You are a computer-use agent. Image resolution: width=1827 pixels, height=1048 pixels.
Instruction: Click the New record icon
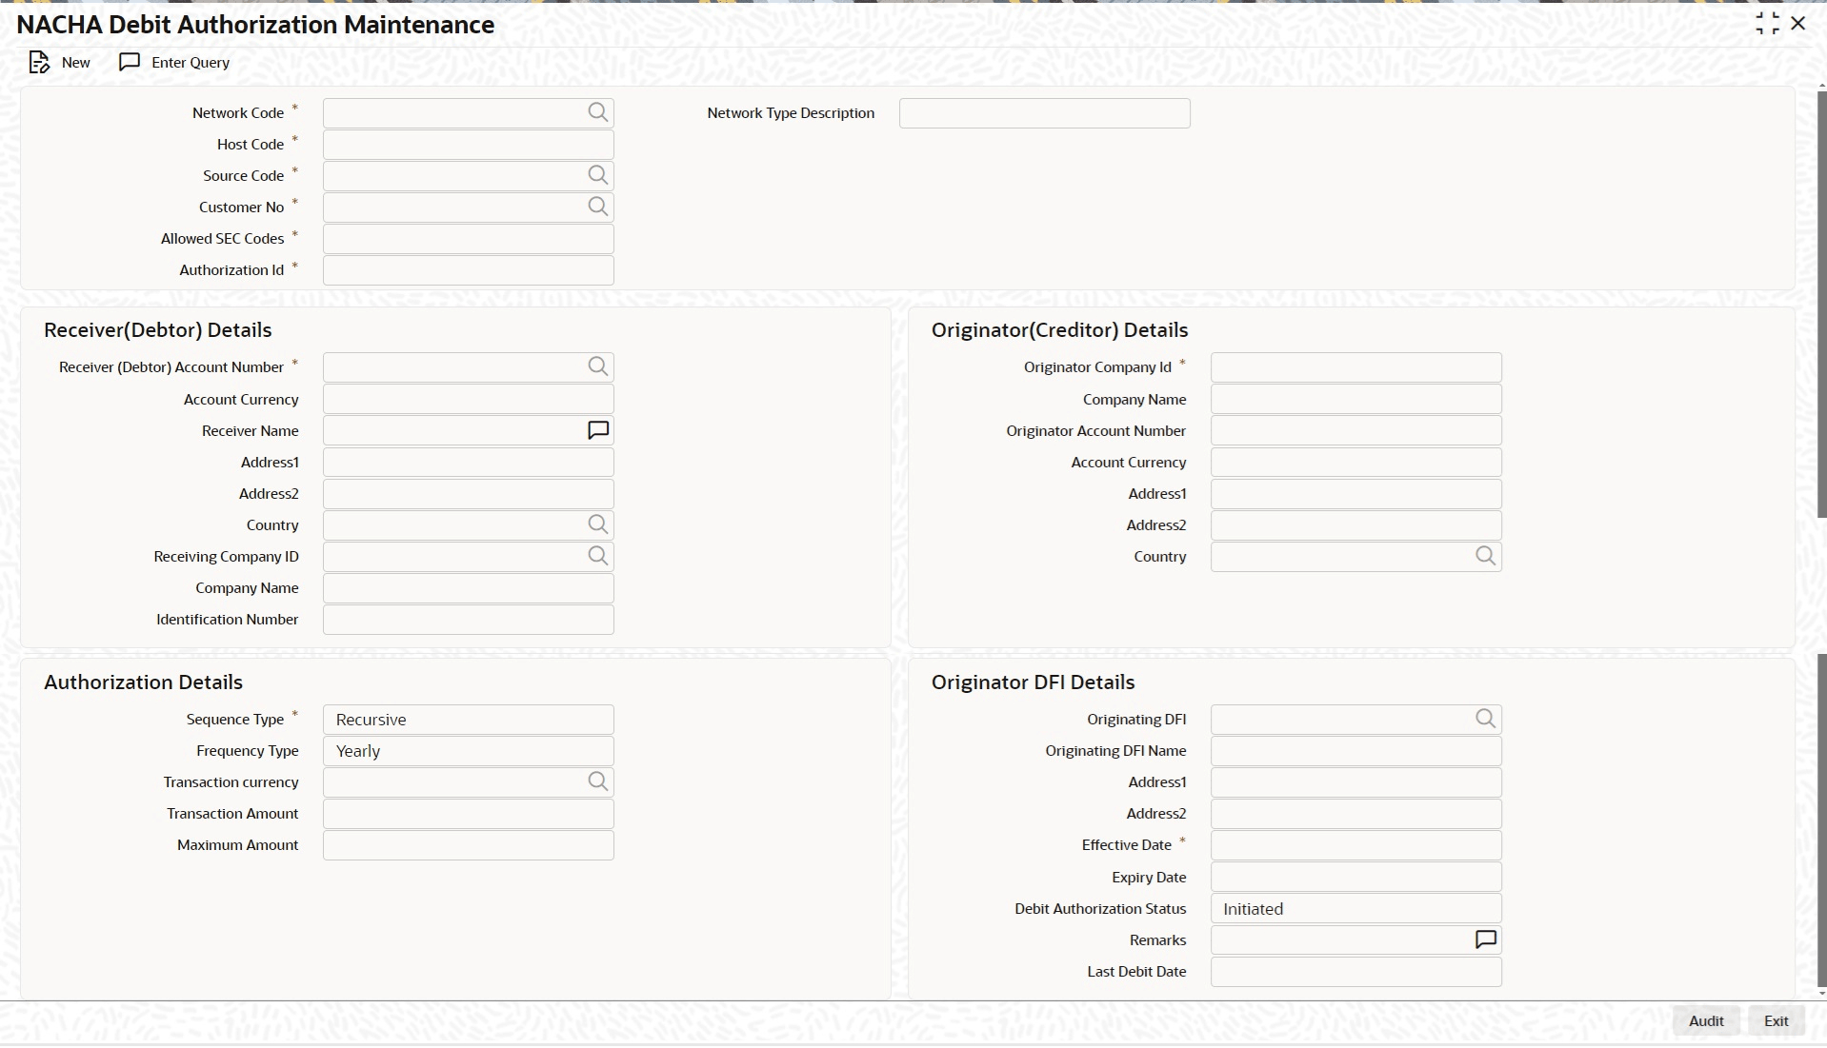click(39, 63)
